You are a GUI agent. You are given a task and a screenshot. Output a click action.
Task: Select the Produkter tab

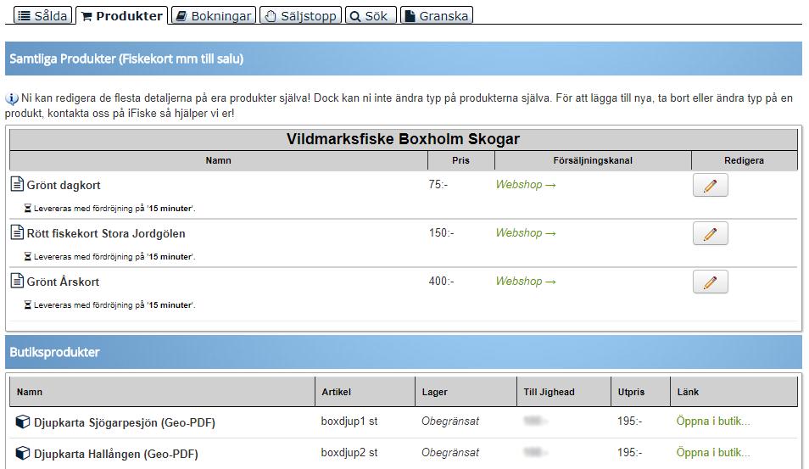tap(122, 15)
